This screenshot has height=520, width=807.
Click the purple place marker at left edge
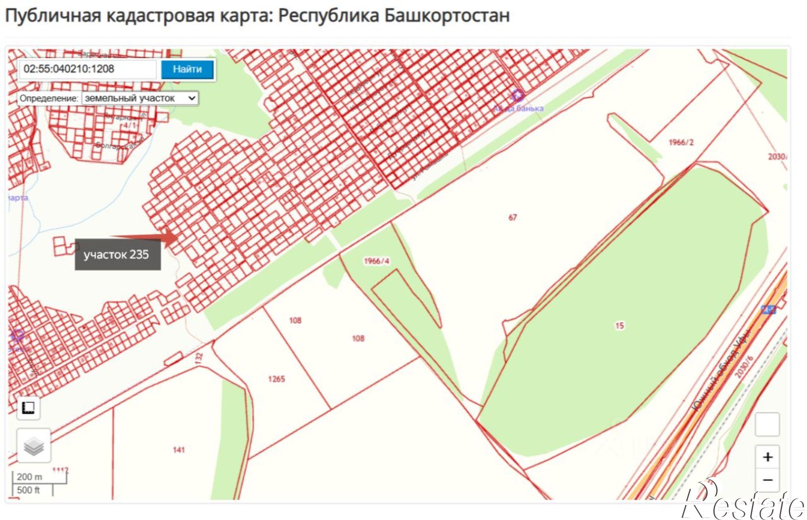pyautogui.click(x=17, y=335)
